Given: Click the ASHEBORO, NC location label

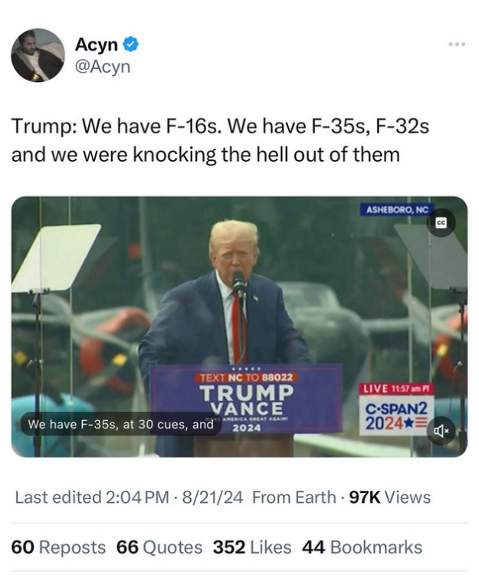Looking at the screenshot, I should (397, 210).
